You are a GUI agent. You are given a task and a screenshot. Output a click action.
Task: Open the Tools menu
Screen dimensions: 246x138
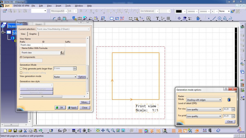pyautogui.click(x=68, y=6)
